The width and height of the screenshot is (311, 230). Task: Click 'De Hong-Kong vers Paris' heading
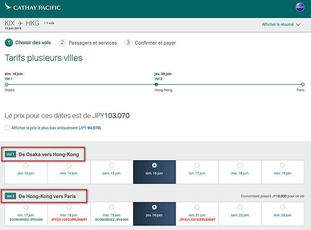pos(47,196)
